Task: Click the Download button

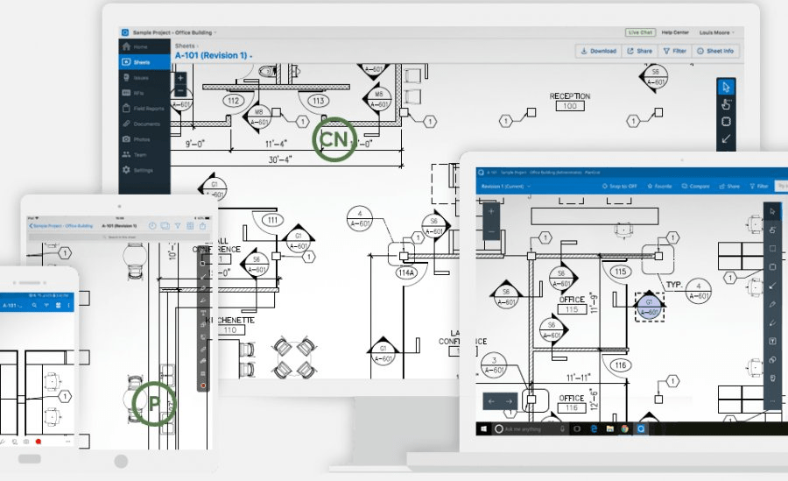Action: 598,51
